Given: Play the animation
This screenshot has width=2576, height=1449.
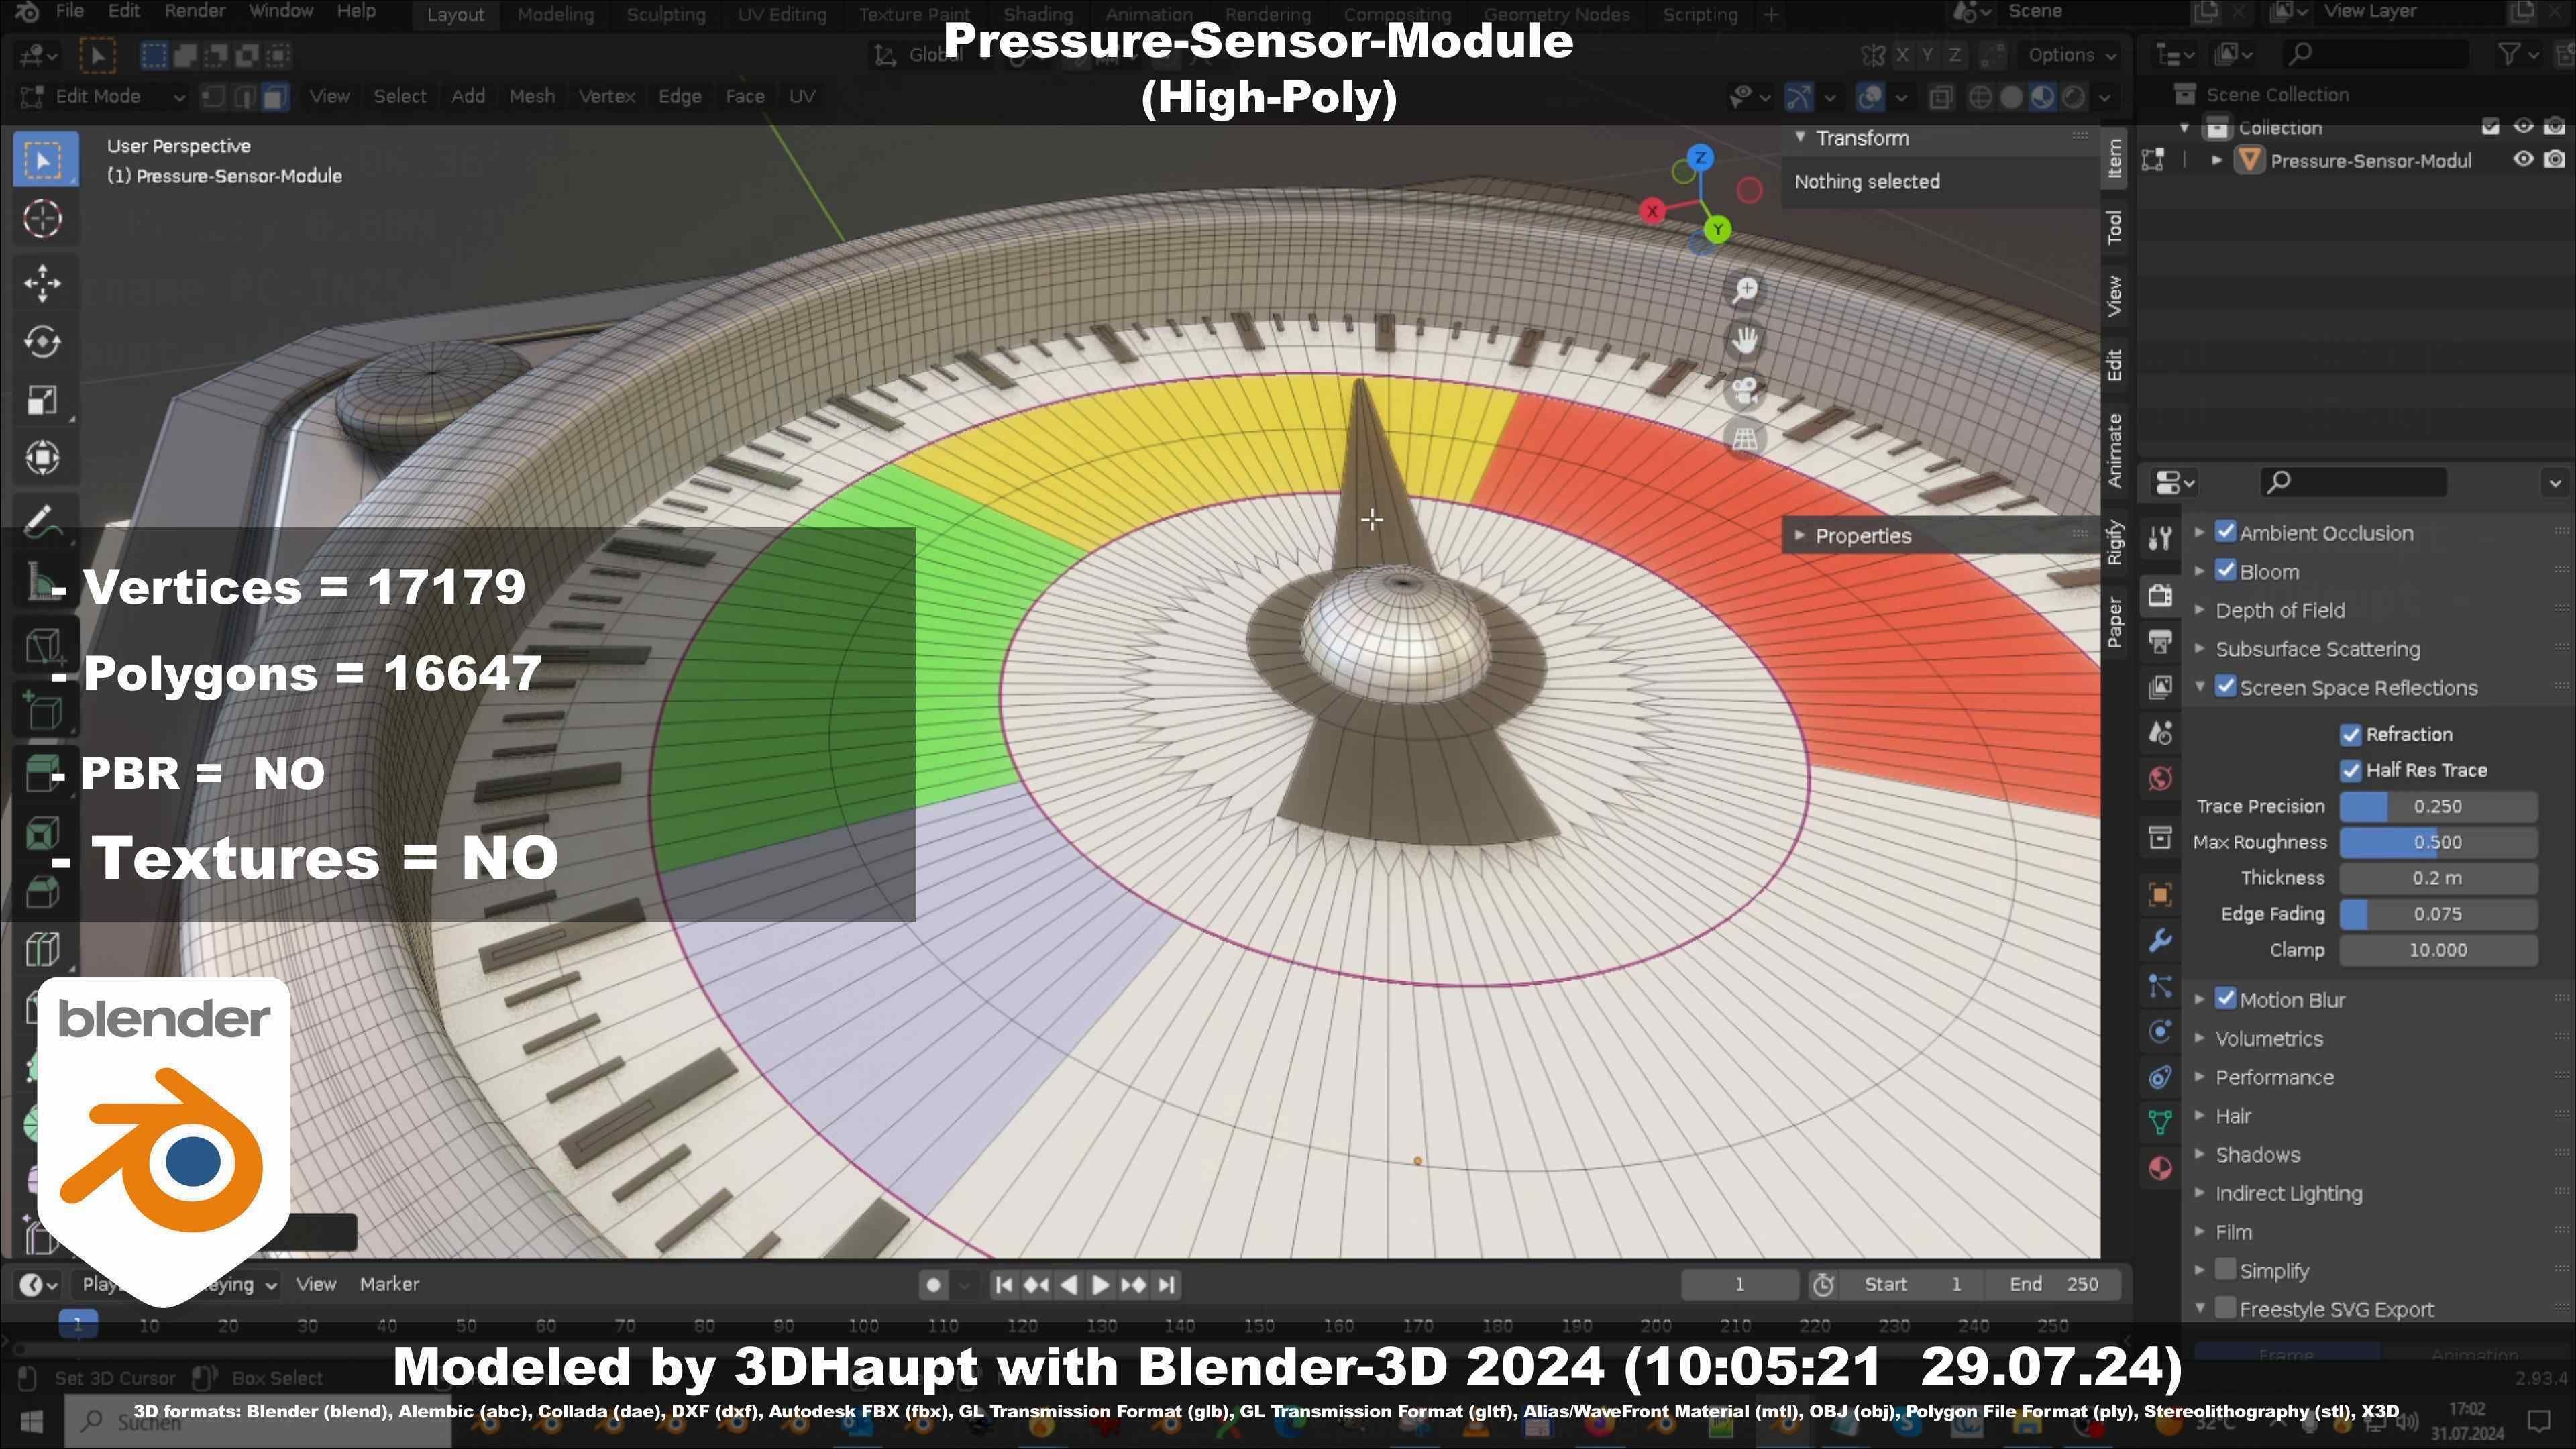Looking at the screenshot, I should click(1100, 1285).
